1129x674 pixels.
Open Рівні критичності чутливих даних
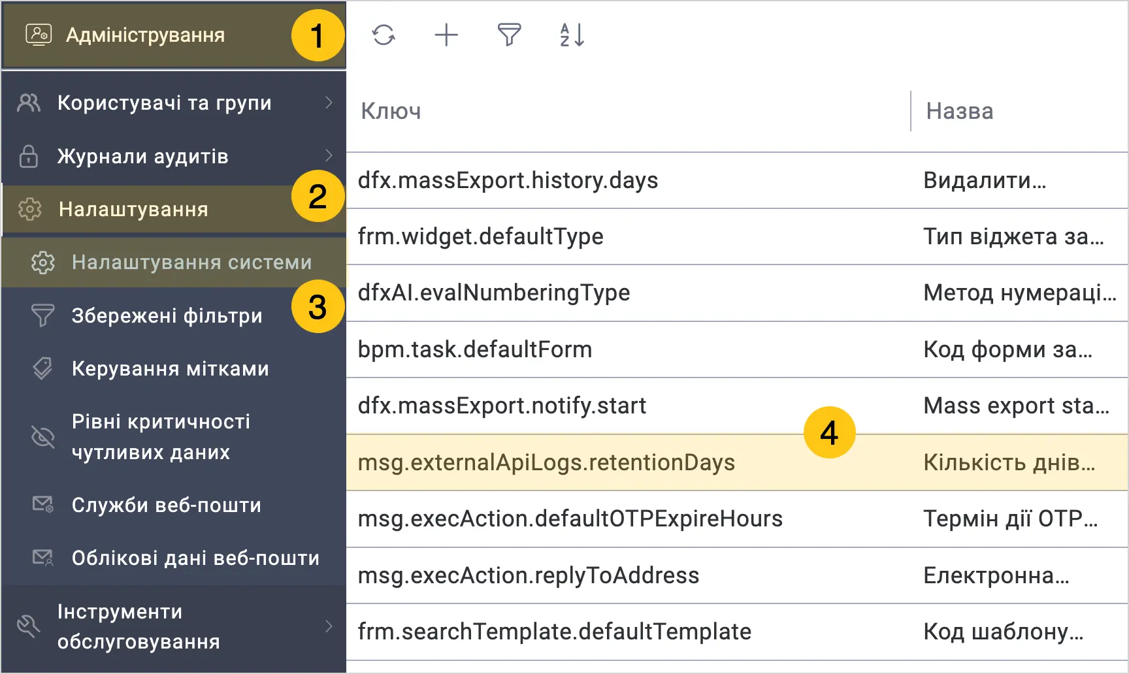tap(174, 436)
